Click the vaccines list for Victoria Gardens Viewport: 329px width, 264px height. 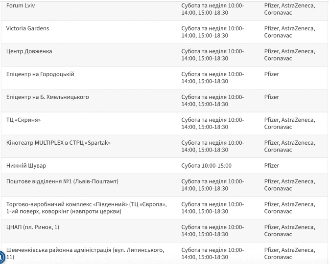[x=289, y=32]
